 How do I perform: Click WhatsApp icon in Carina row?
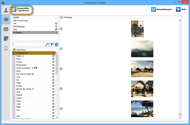[53, 98]
